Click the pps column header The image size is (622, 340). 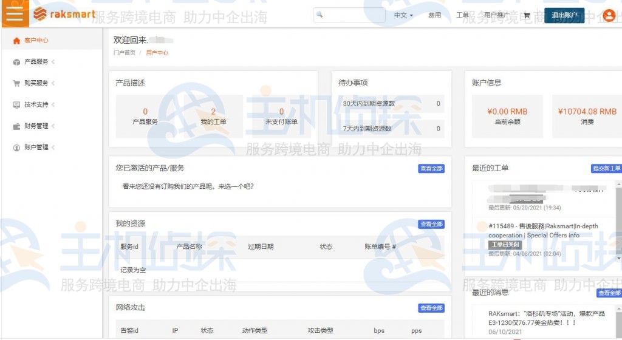[417, 330]
